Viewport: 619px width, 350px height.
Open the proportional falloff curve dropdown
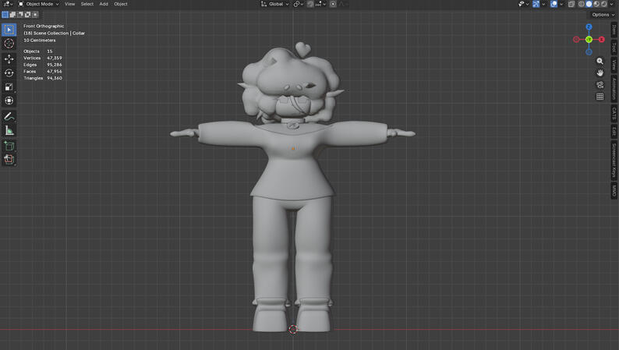[x=342, y=4]
